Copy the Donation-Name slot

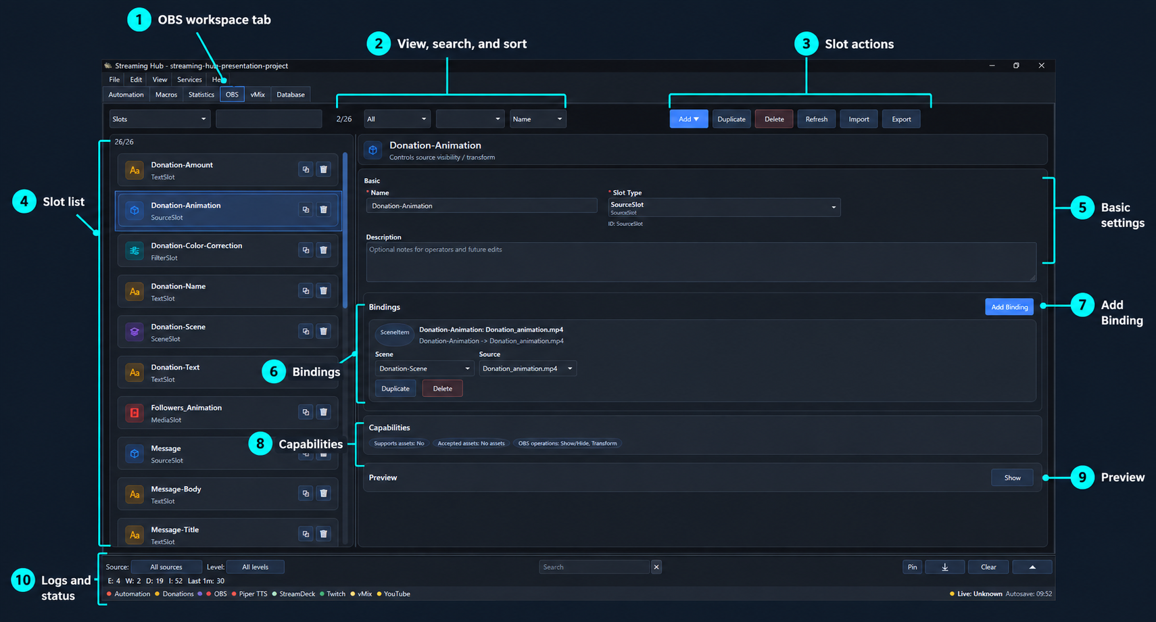306,291
